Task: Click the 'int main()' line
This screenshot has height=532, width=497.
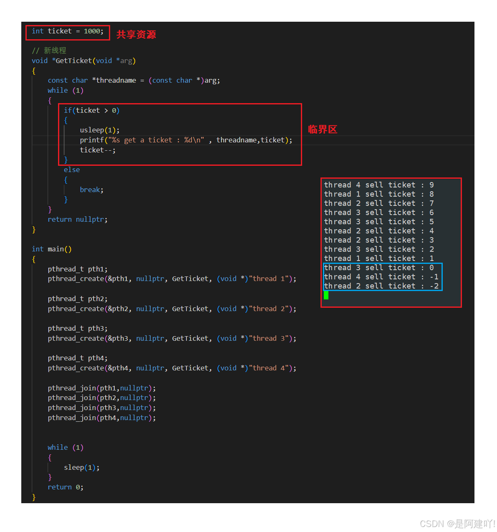Action: 52,249
